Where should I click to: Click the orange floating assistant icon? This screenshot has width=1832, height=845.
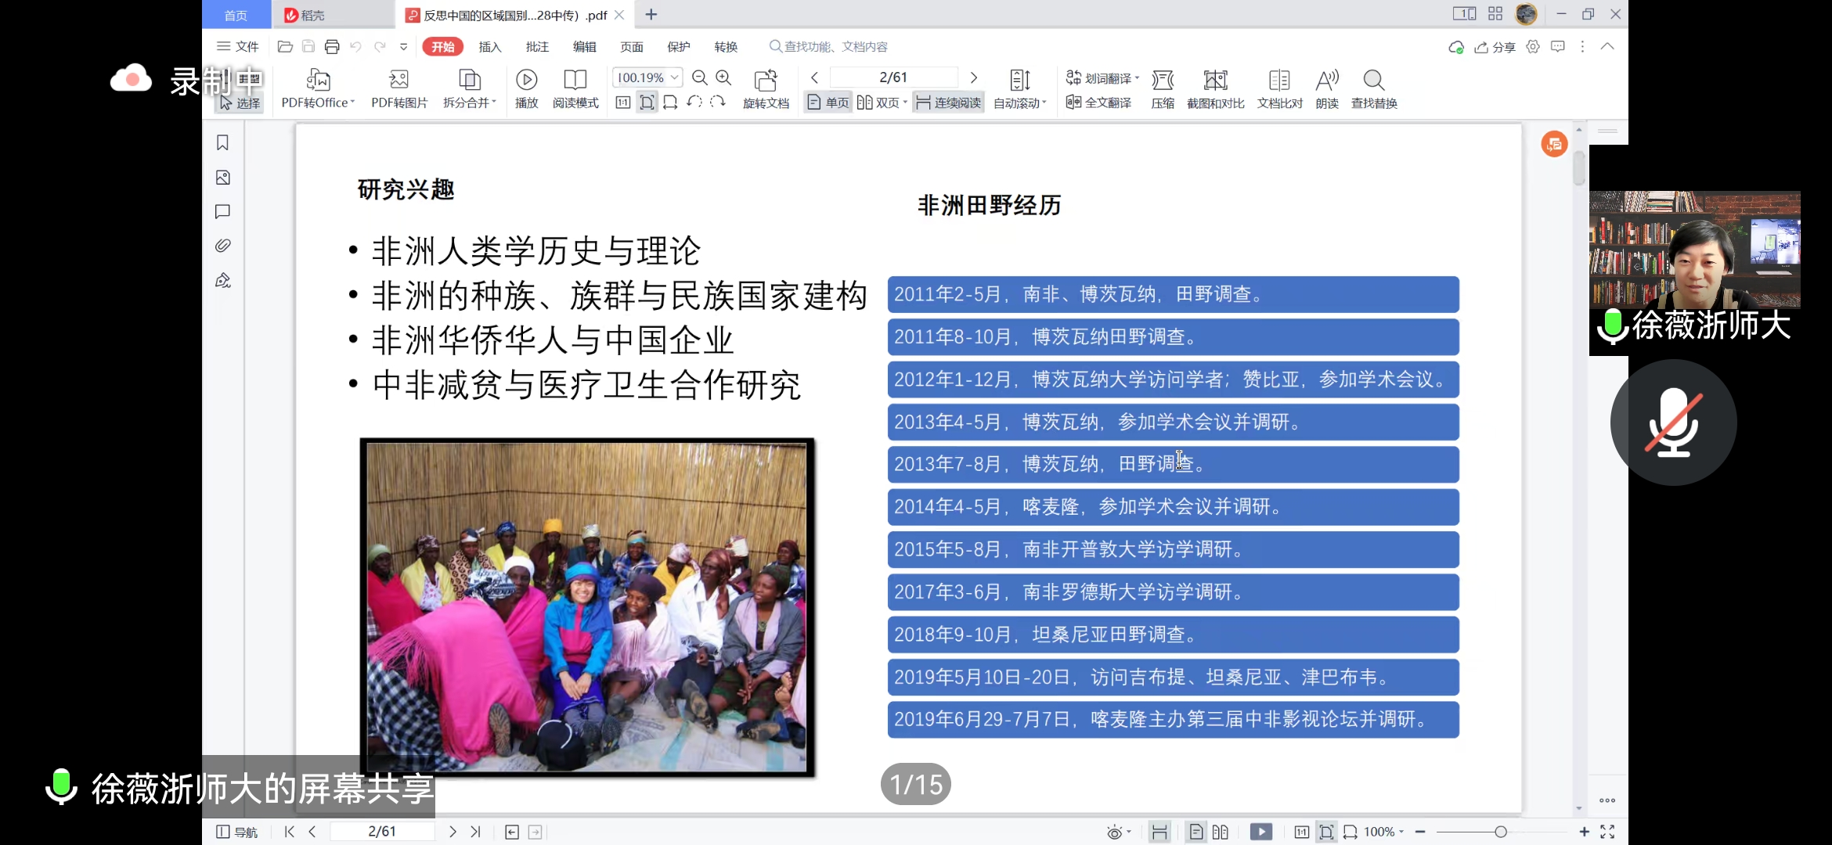[x=1555, y=144]
